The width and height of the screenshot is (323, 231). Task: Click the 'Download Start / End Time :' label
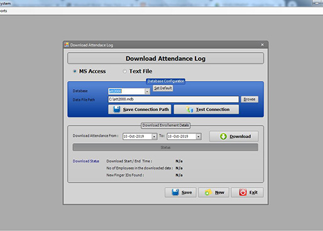click(x=129, y=161)
